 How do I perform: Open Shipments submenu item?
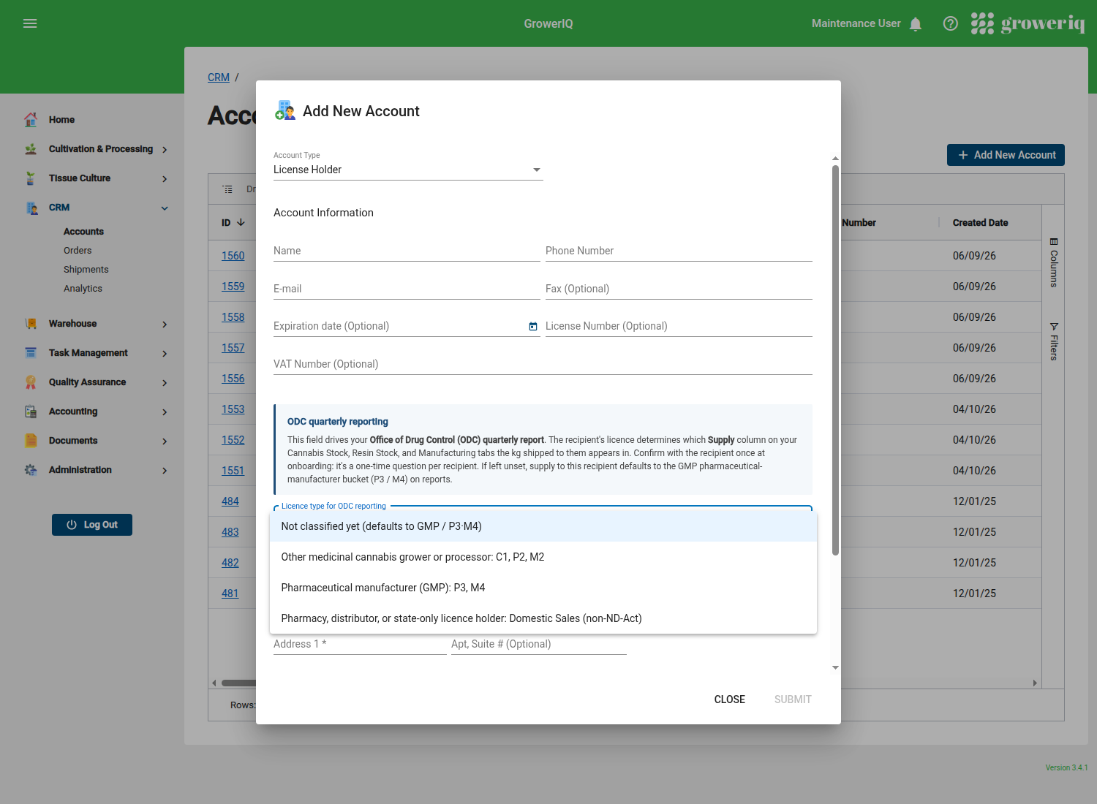pos(86,270)
